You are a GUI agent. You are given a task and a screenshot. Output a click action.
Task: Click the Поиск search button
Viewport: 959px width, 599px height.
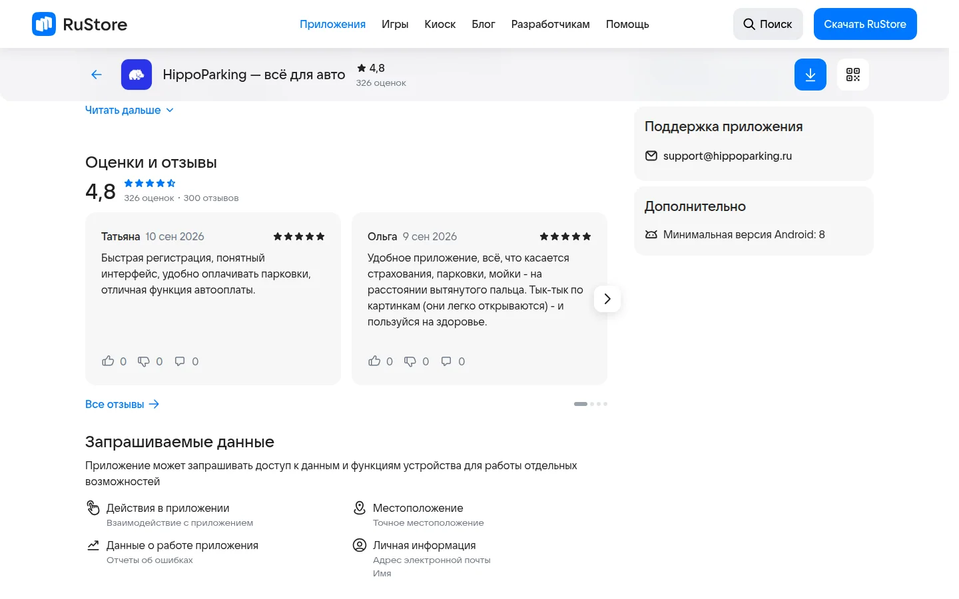[x=768, y=24]
